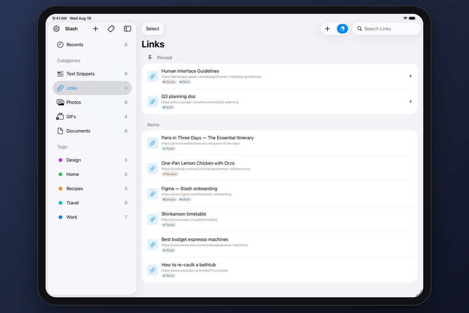Click link icon of re-caulk bathtub item
This screenshot has height=313, width=469.
click(x=152, y=270)
